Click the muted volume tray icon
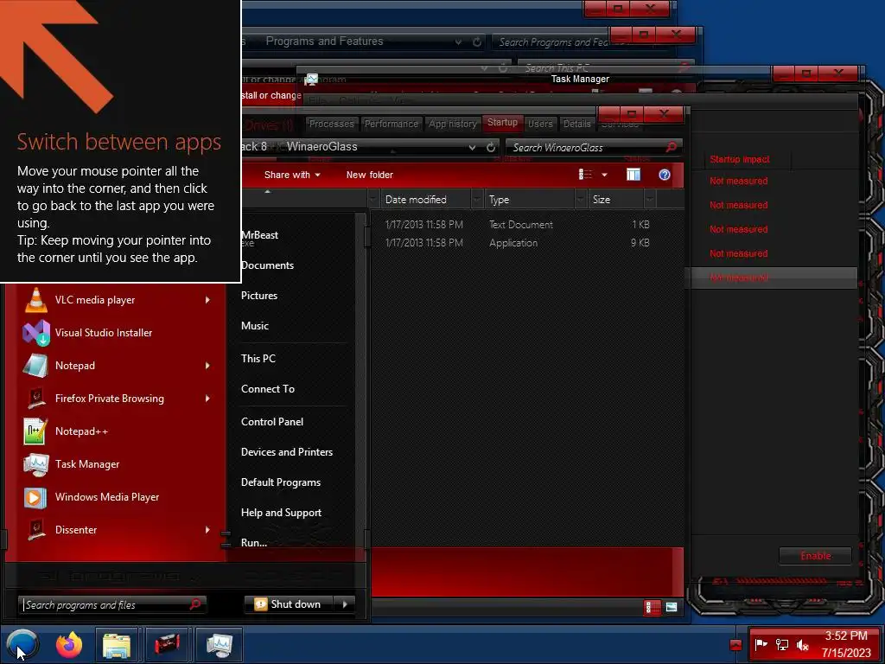Screen dimensions: 885x664 tap(803, 644)
